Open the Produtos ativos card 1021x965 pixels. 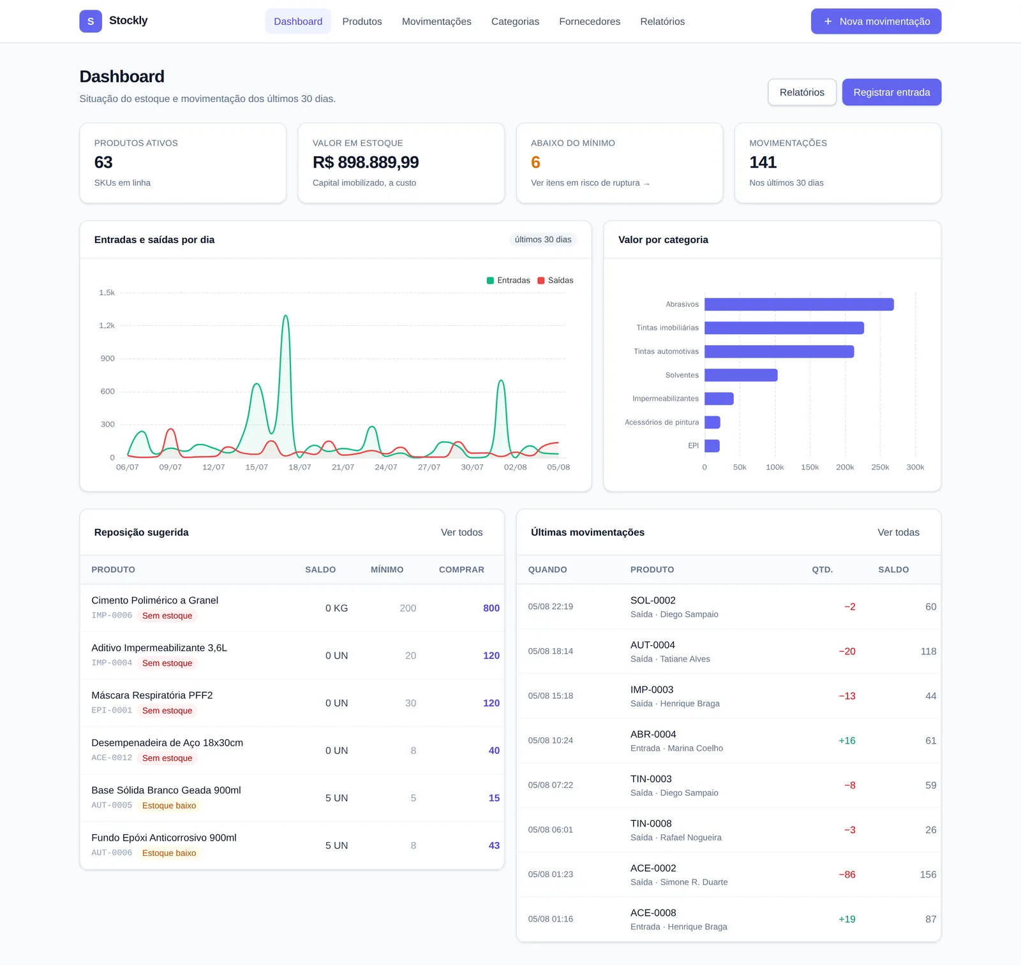183,163
